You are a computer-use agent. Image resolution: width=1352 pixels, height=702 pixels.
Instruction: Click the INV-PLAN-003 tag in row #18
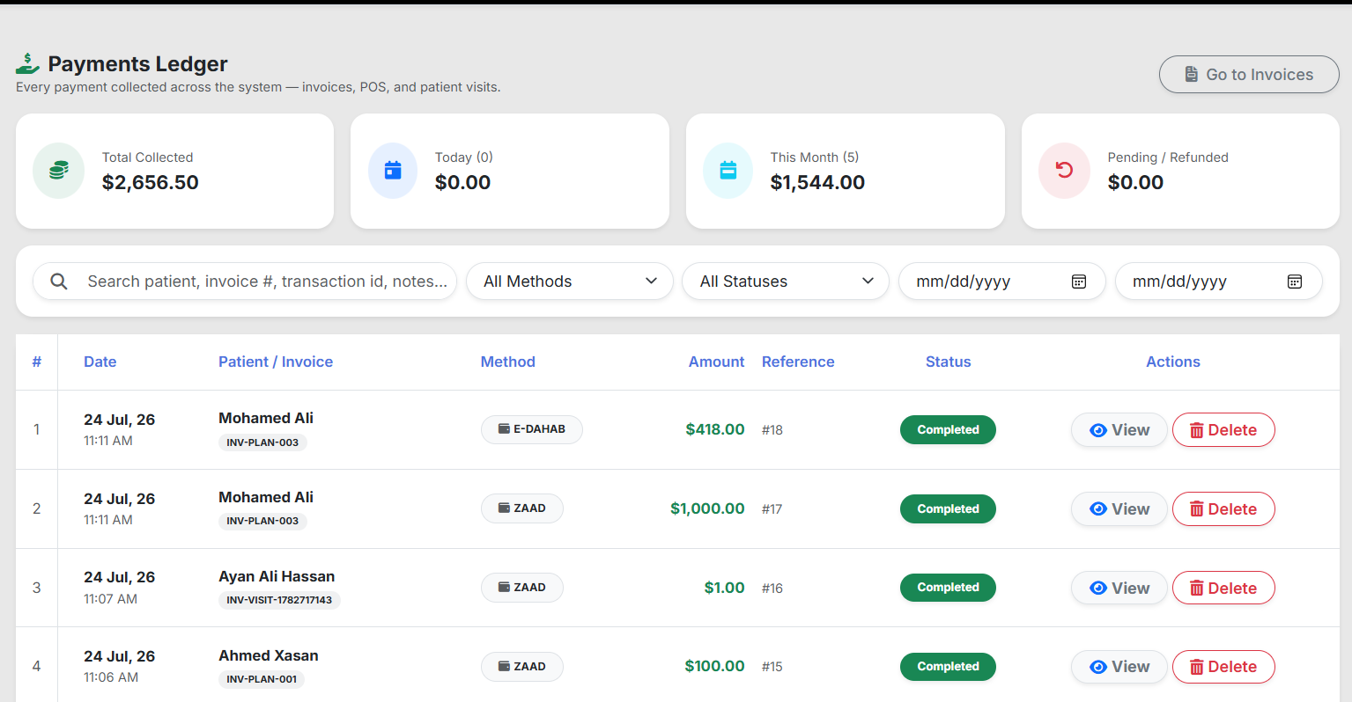[x=262, y=442]
